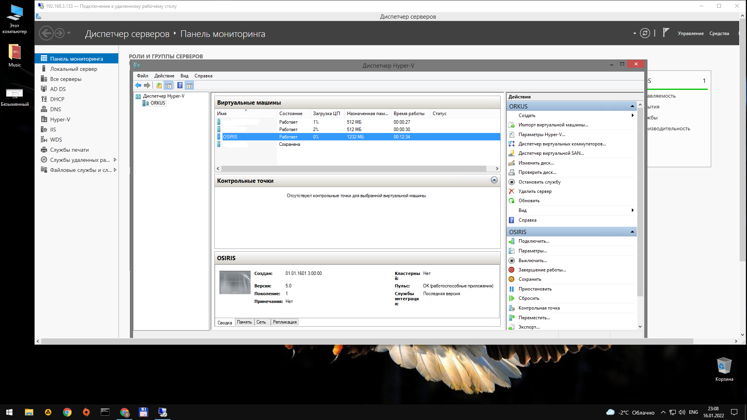Click the Import virtual machine icon

click(512, 125)
